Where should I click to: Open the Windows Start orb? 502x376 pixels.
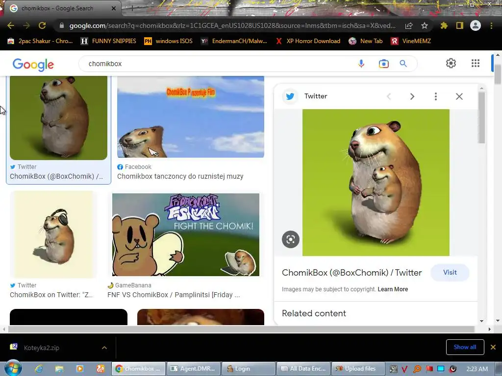point(13,368)
